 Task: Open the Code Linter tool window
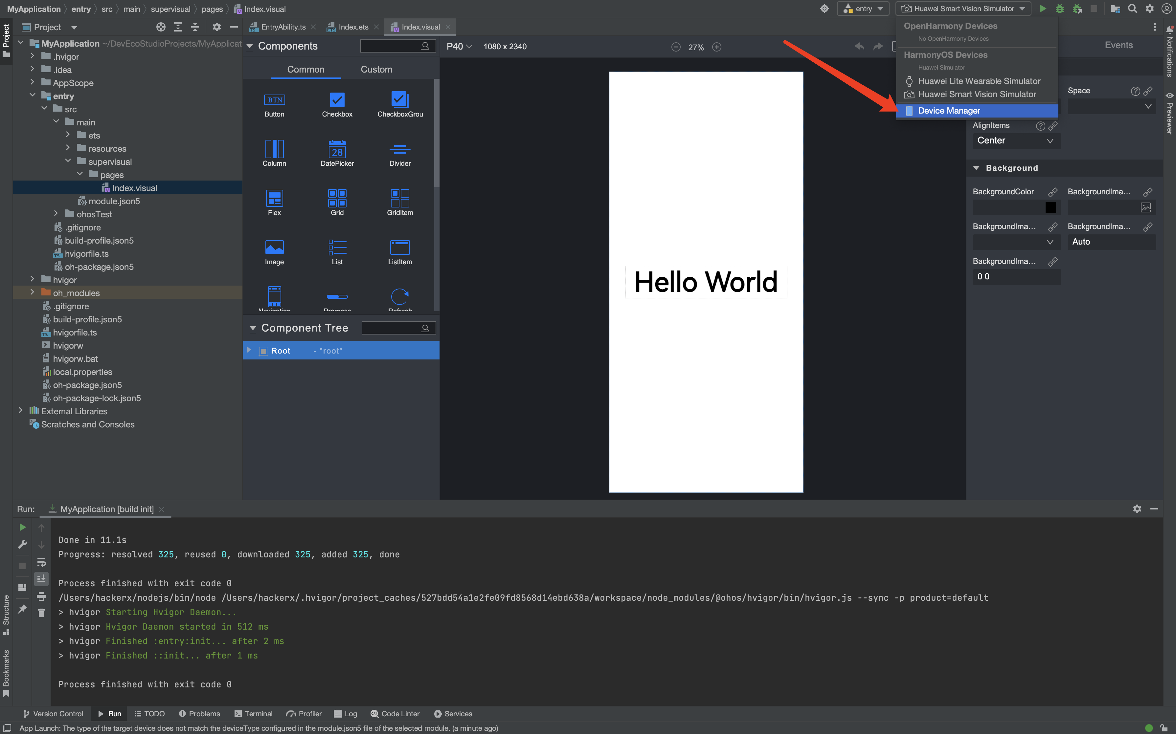click(395, 714)
